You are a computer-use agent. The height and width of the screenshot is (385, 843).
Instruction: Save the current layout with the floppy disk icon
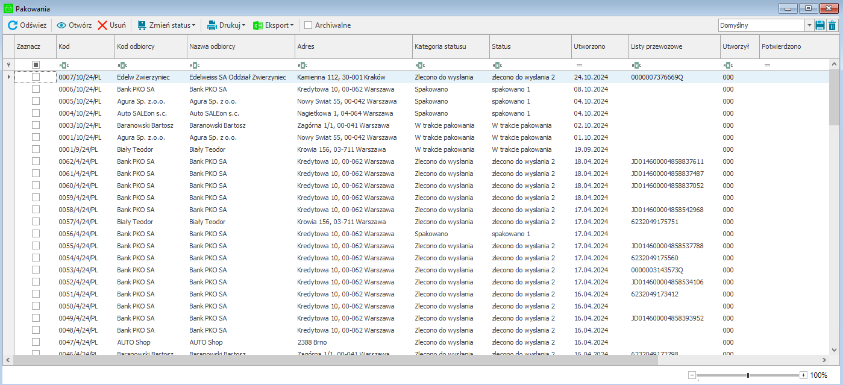pyautogui.click(x=819, y=25)
